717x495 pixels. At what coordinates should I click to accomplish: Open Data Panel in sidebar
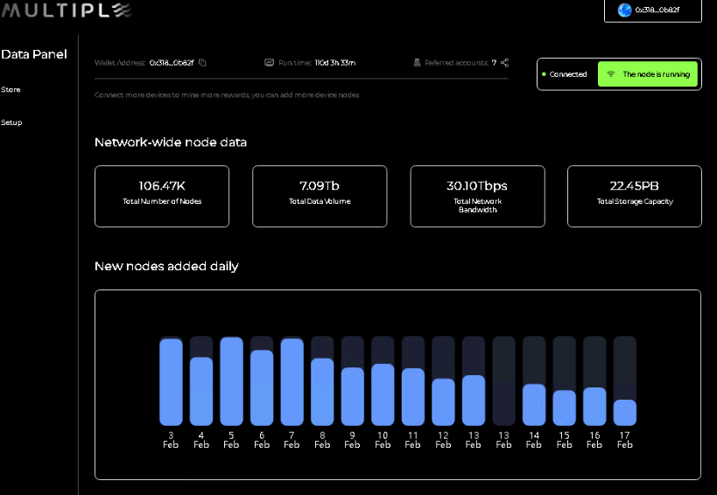click(x=34, y=54)
